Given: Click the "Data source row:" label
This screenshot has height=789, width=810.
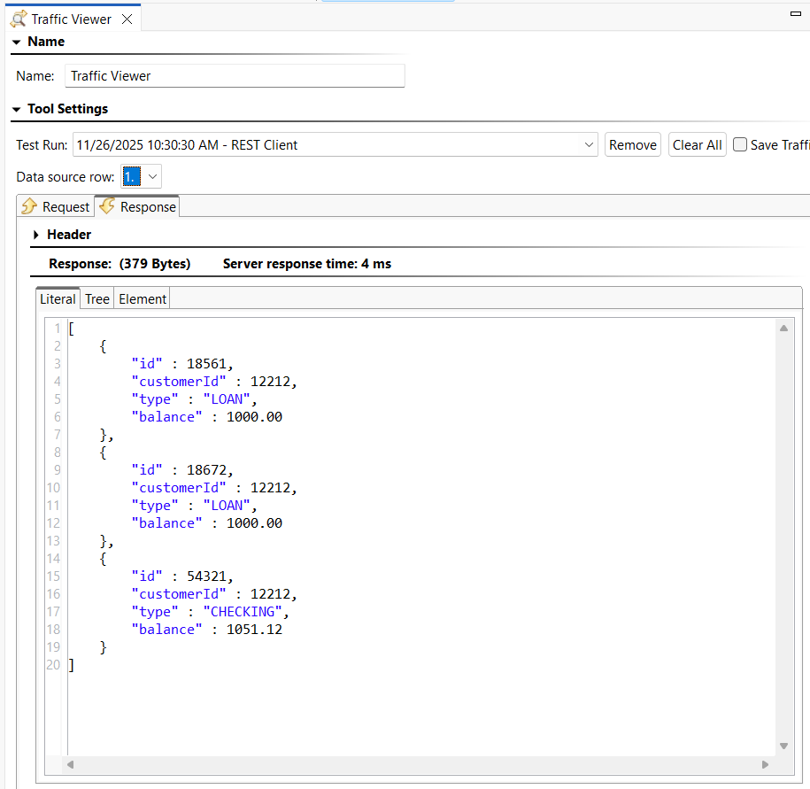Looking at the screenshot, I should [66, 177].
